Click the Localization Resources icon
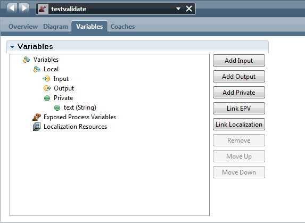Screen dimensions: 305x223 37,127
